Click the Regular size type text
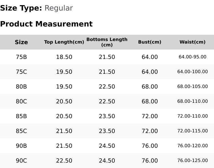214x168 pixels. 59,8
